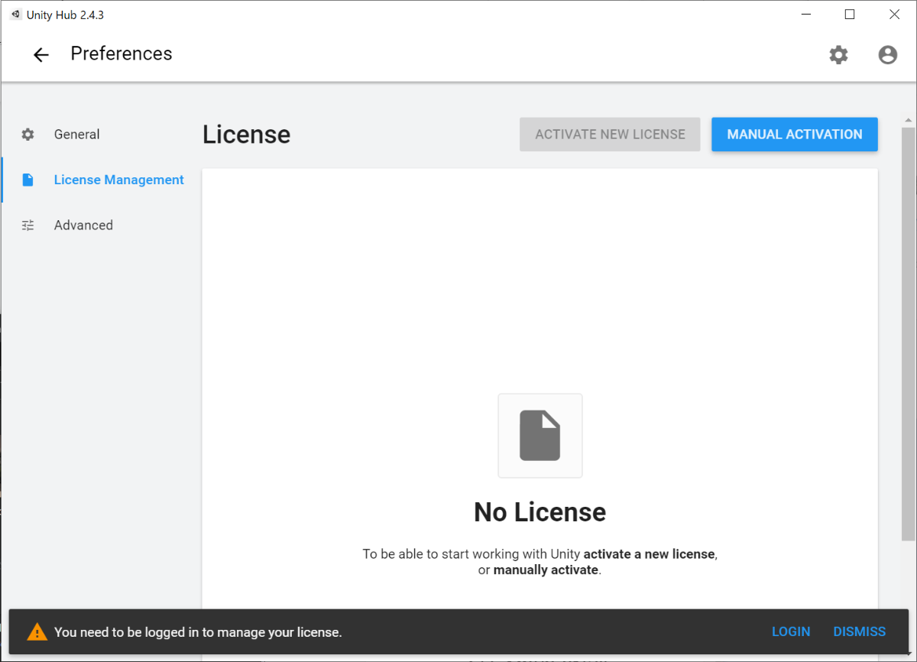Click the Advanced sliders icon
The width and height of the screenshot is (917, 662).
(28, 226)
